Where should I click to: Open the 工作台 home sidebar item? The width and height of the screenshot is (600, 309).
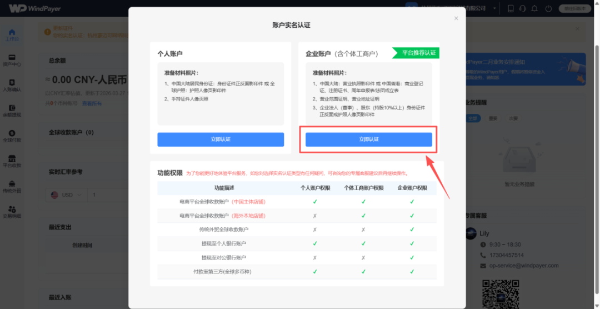[x=12, y=35]
